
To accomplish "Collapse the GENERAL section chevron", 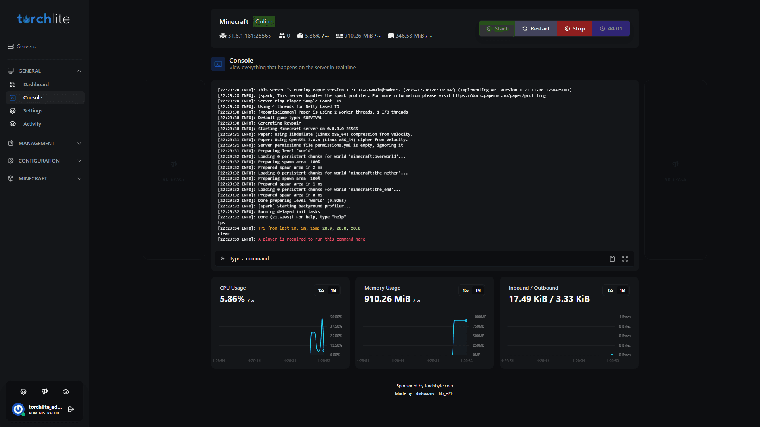I will [79, 71].
